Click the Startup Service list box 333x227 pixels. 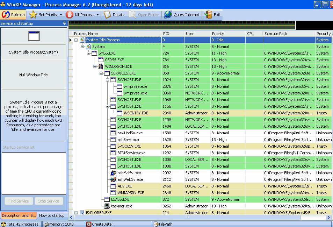(x=34, y=173)
